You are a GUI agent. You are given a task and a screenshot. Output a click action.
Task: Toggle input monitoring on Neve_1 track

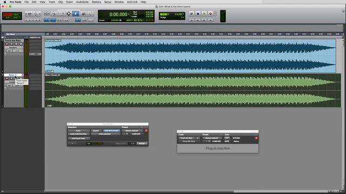(x=11, y=79)
